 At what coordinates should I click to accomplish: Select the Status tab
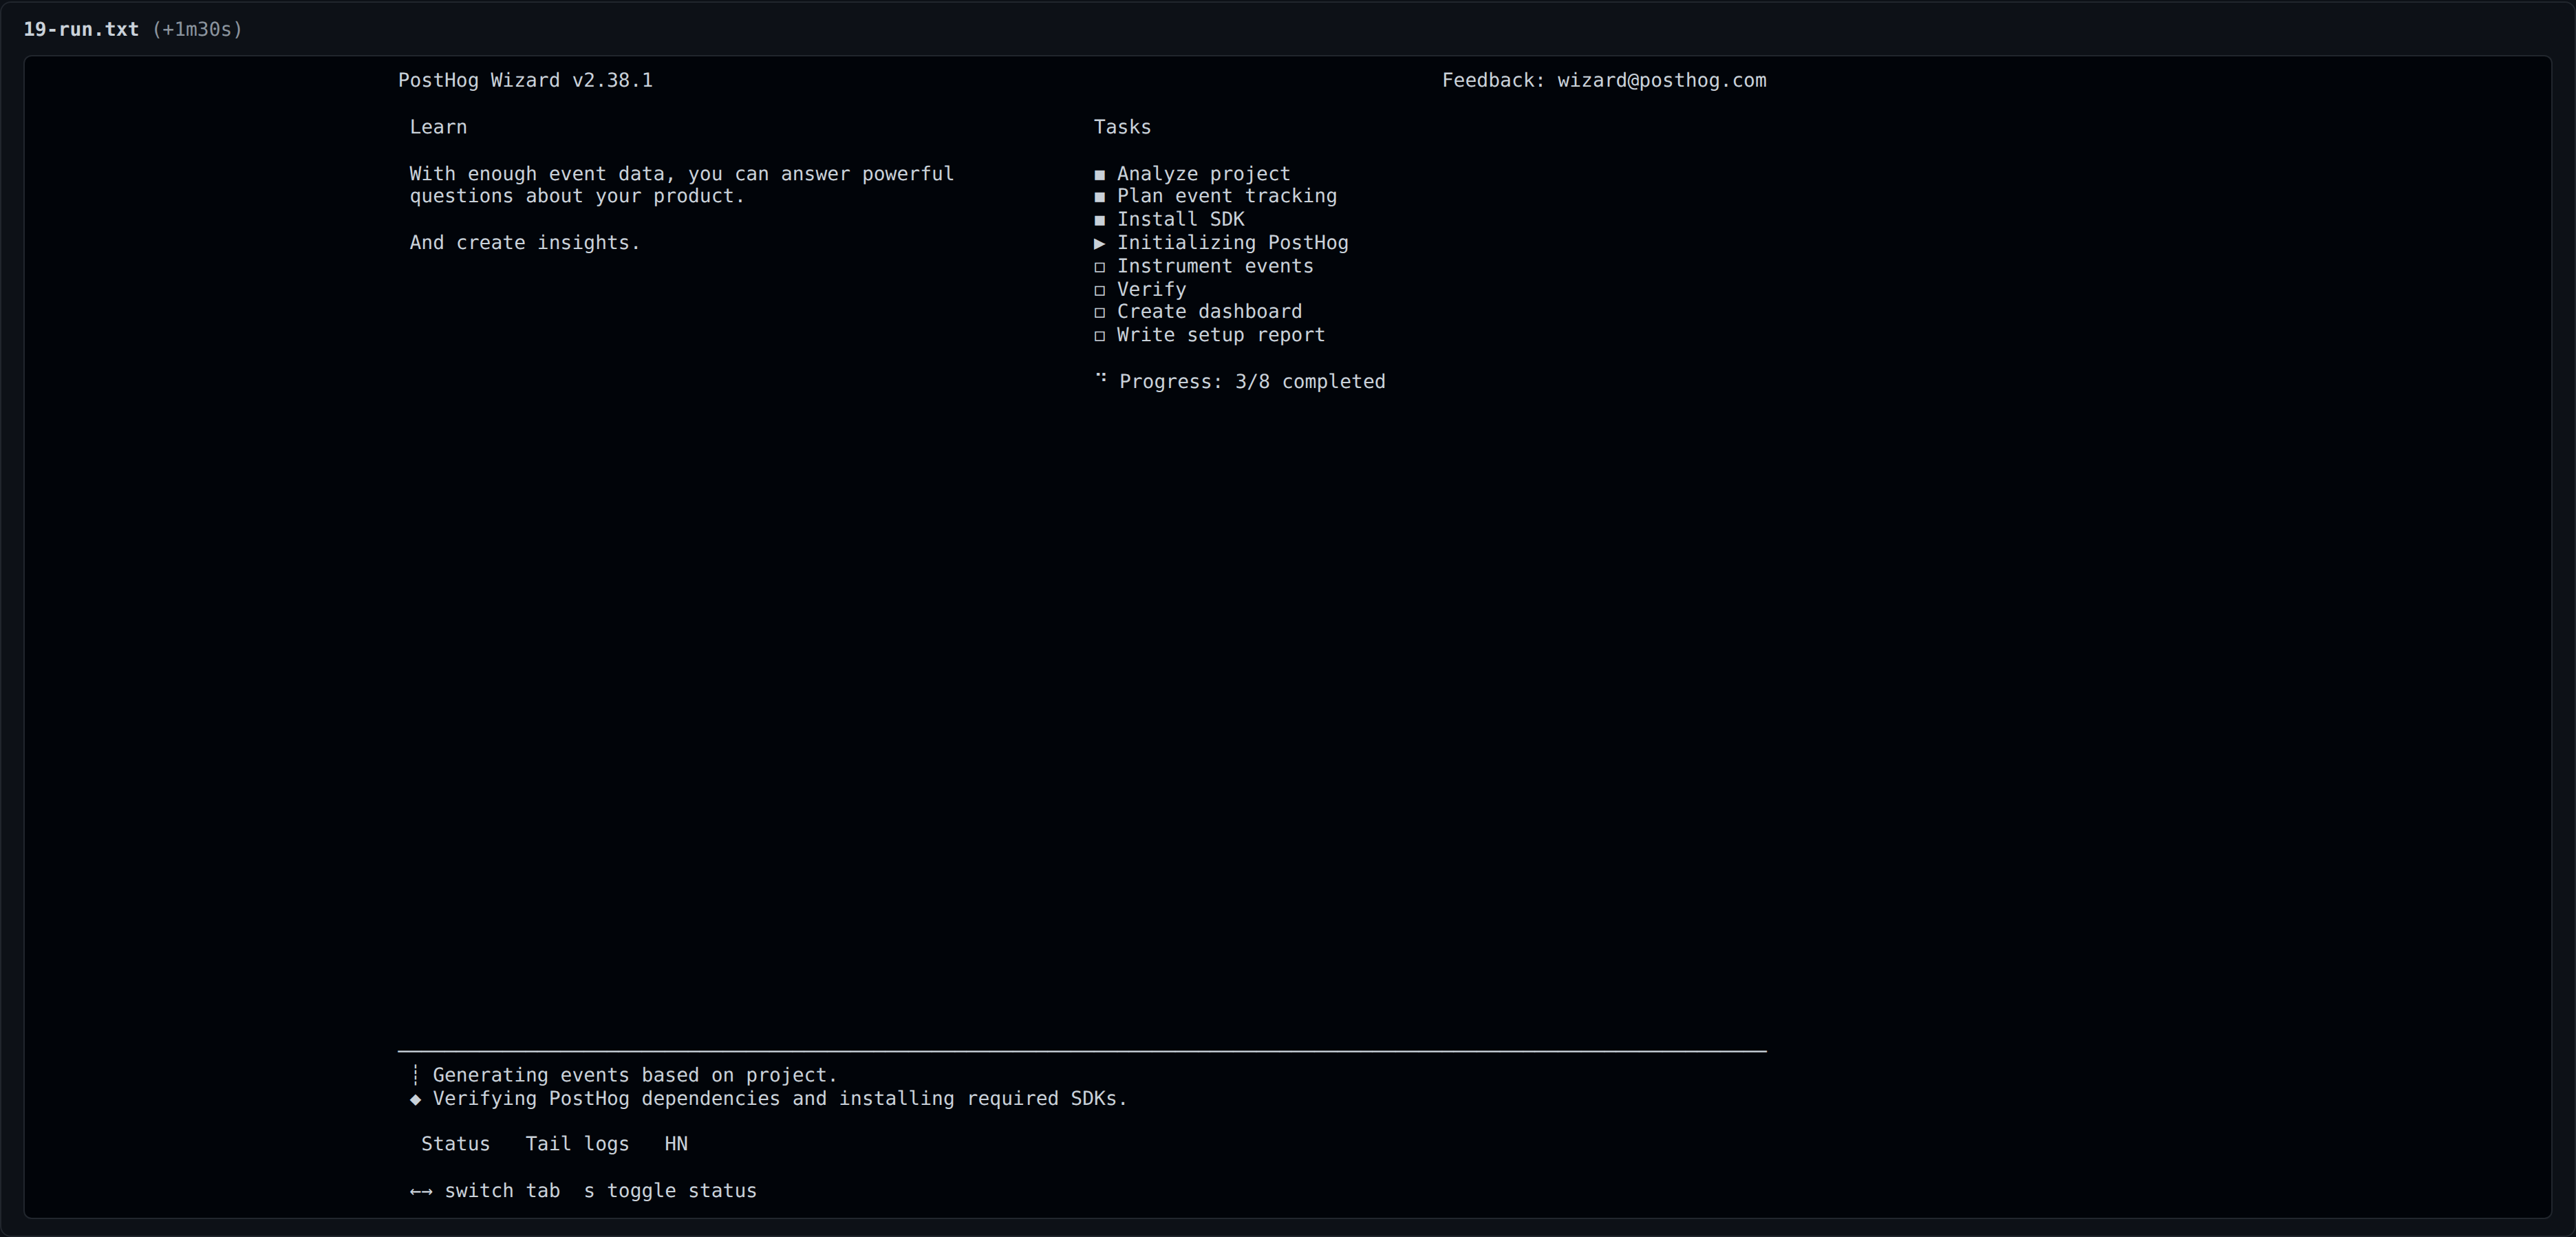click(x=455, y=1144)
